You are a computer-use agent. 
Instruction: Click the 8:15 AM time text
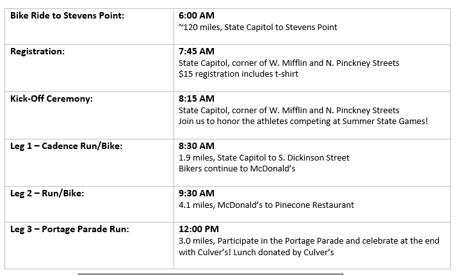[197, 98]
